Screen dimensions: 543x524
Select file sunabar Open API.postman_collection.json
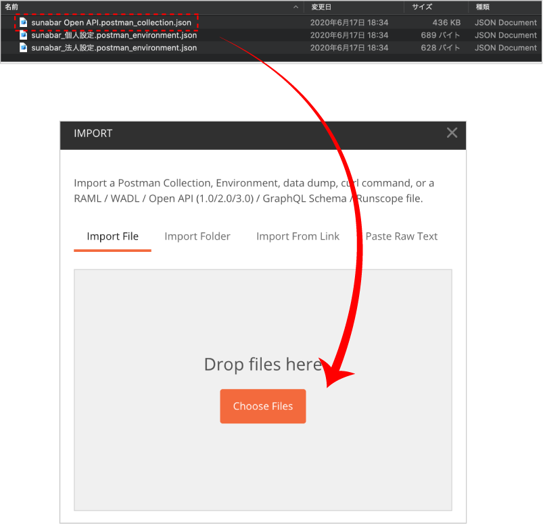pos(111,22)
